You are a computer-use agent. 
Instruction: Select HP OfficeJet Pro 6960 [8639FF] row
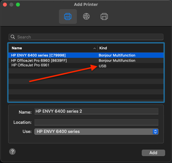click(86, 60)
